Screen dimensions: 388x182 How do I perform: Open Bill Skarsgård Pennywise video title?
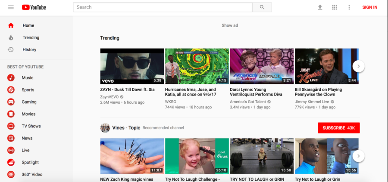318,92
